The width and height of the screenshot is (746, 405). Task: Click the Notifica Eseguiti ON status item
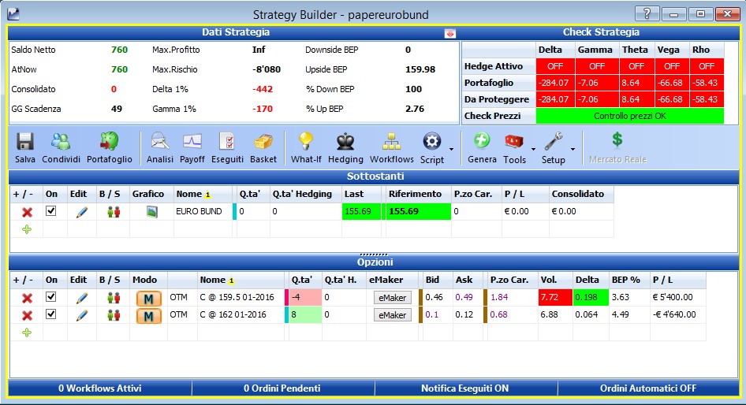[x=464, y=388]
